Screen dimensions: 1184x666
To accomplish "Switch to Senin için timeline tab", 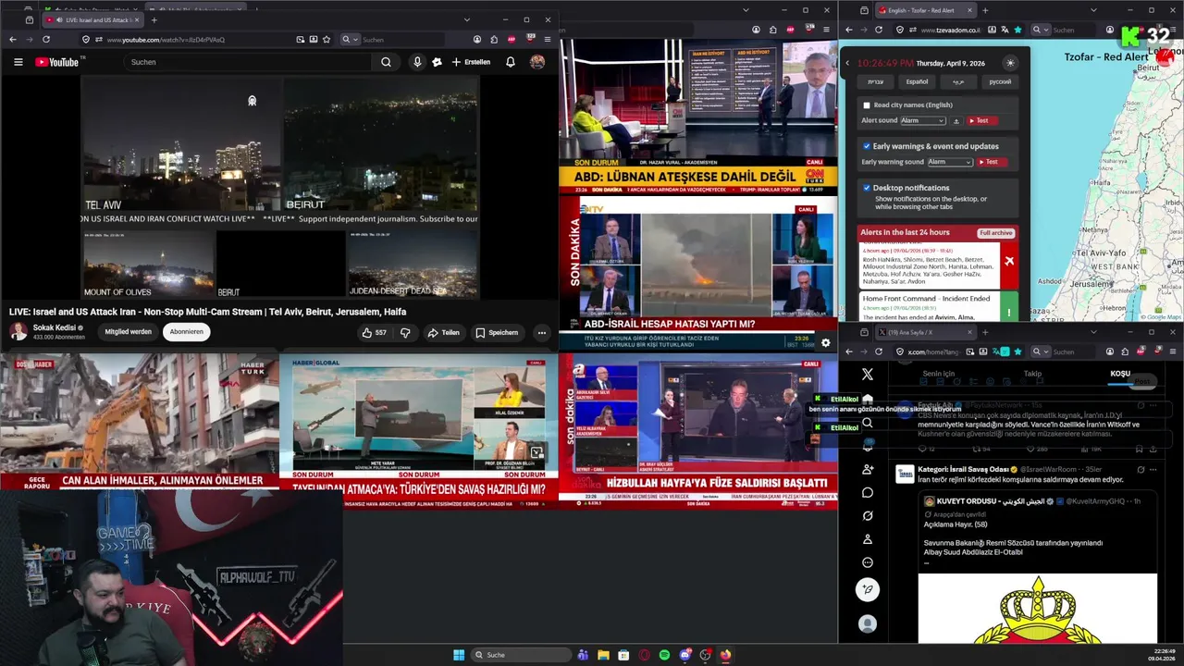I will pyautogui.click(x=938, y=374).
